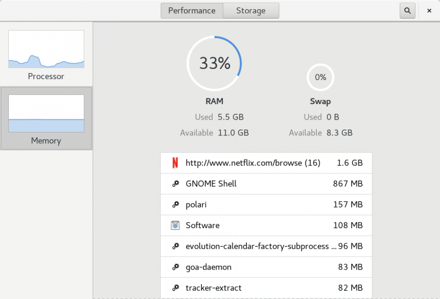Click the horizontal scrollbar at the bottom

[266, 297]
